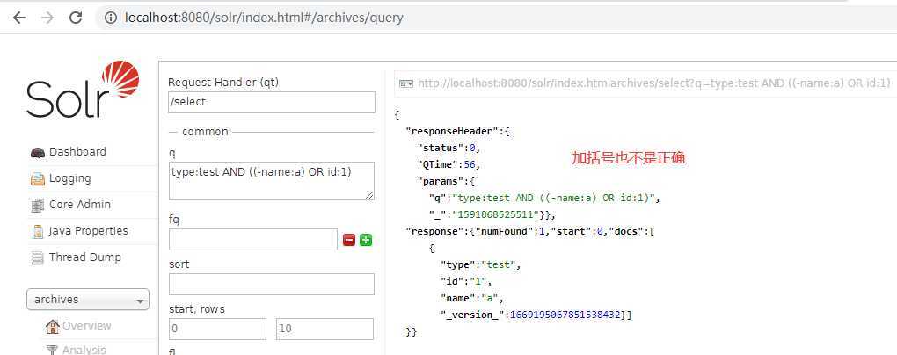Image resolution: width=897 pixels, height=355 pixels.
Task: Open Thread Dump page
Action: 84,257
